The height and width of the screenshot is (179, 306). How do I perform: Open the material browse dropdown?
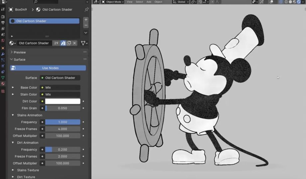pyautogui.click(x=13, y=43)
